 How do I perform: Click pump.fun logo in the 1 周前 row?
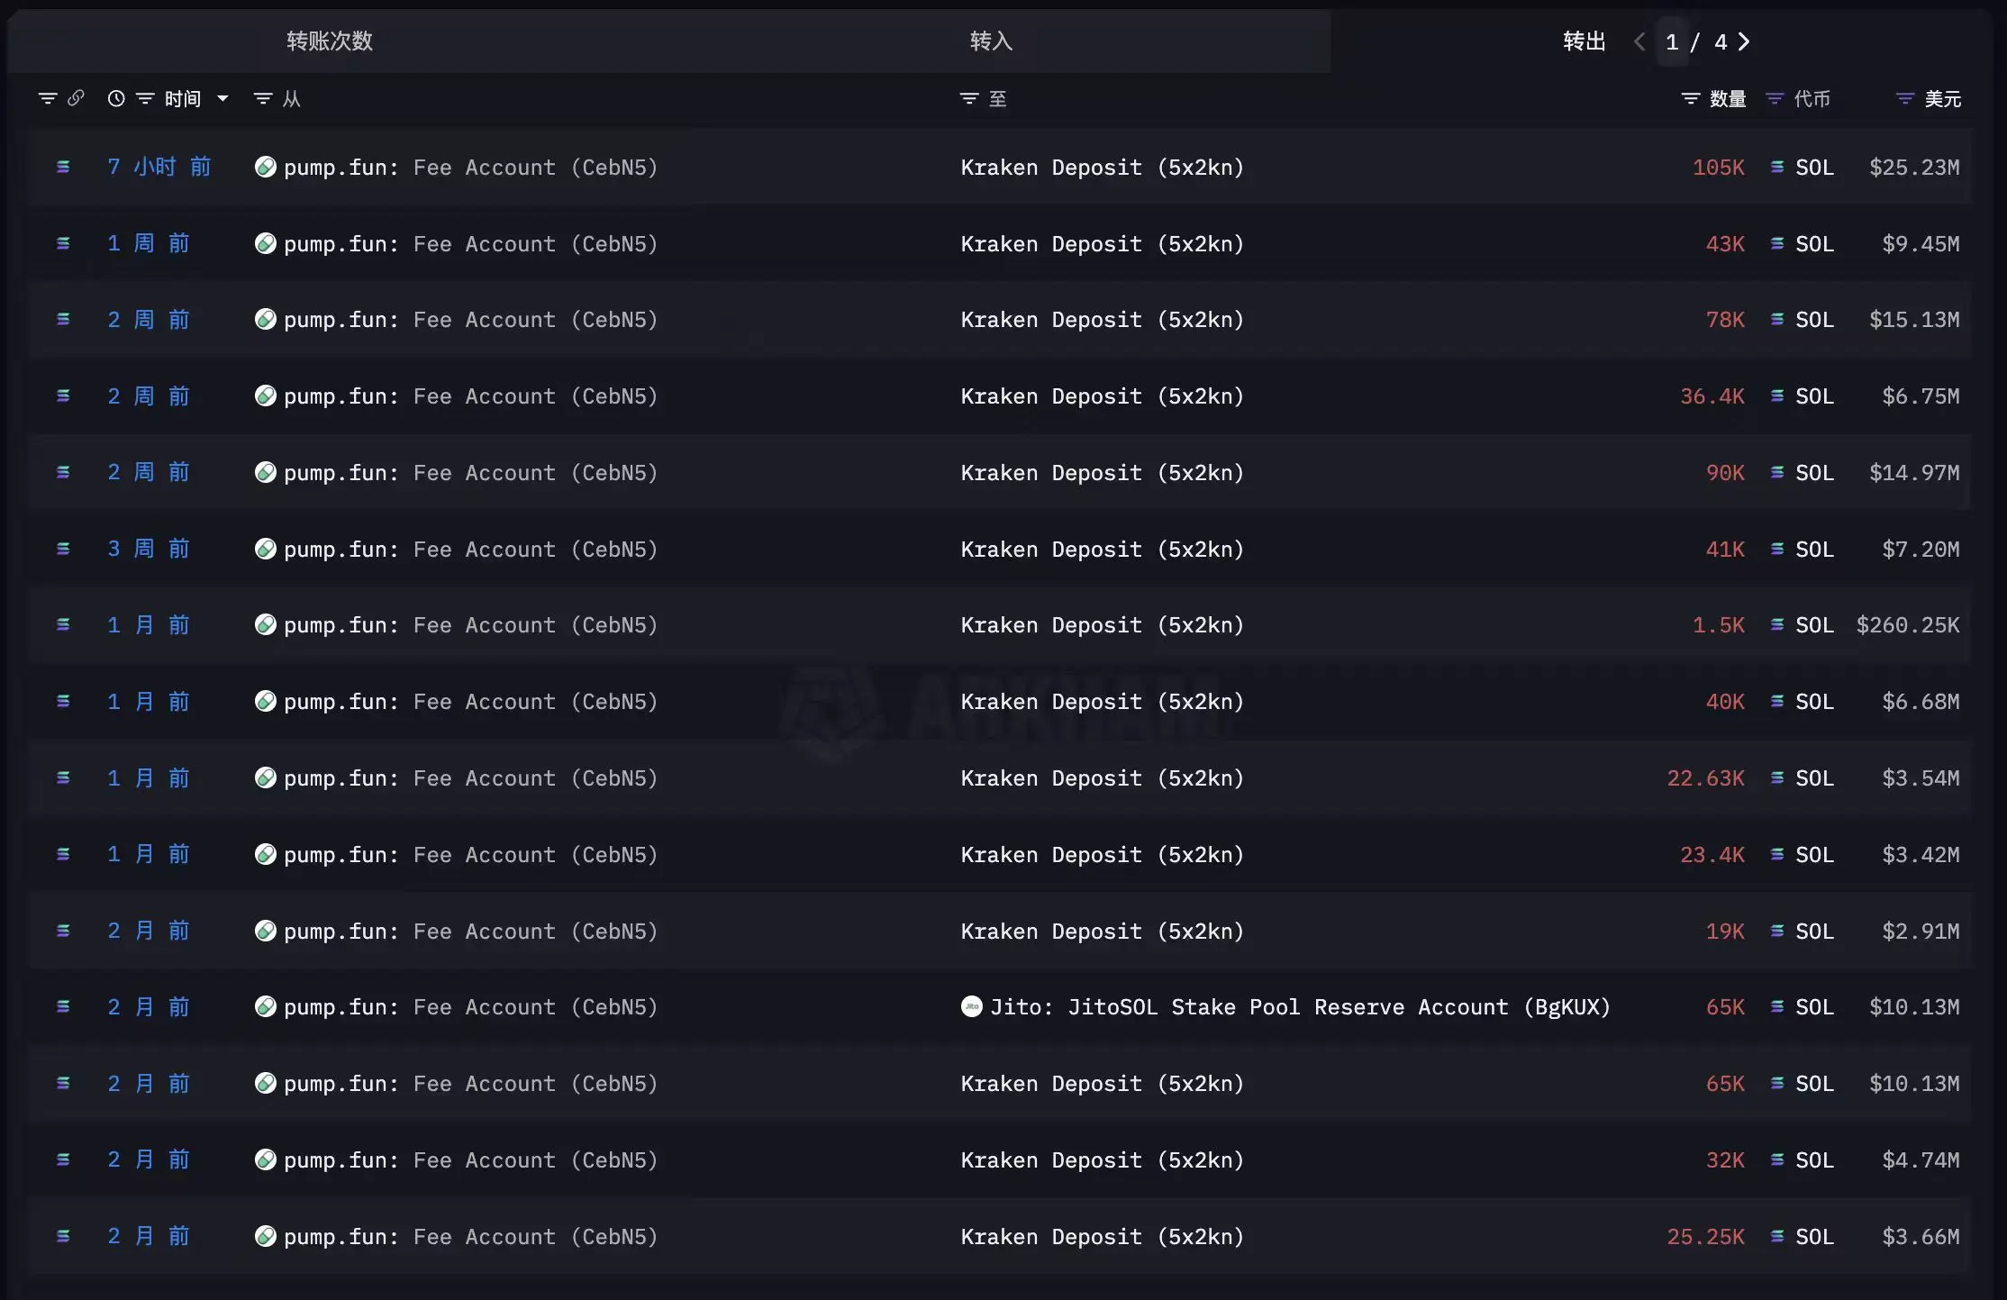(265, 243)
